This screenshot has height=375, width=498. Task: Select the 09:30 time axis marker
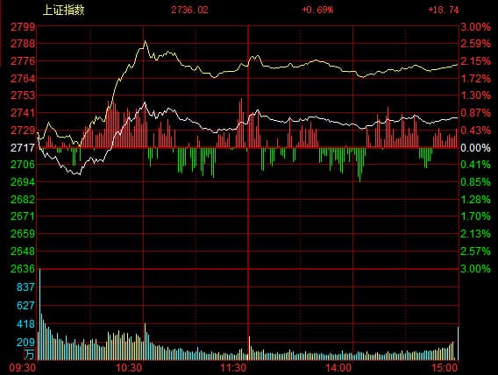(x=23, y=368)
